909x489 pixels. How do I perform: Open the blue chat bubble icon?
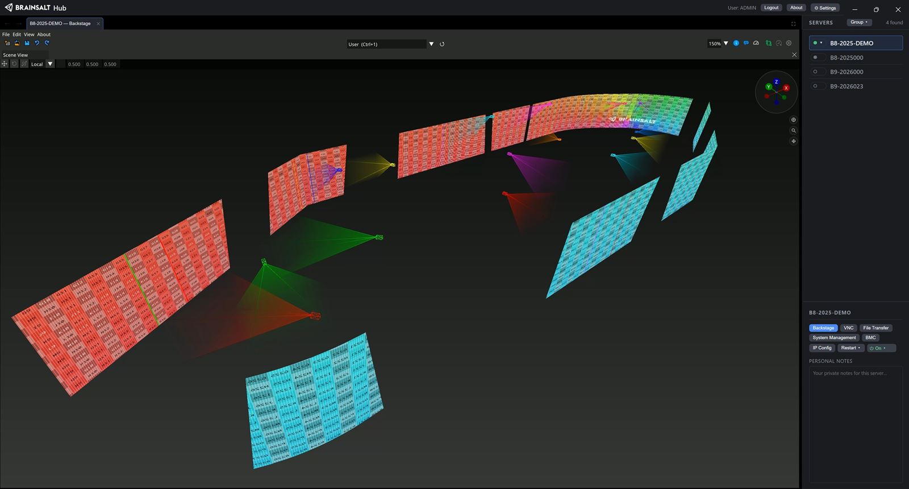tap(746, 43)
